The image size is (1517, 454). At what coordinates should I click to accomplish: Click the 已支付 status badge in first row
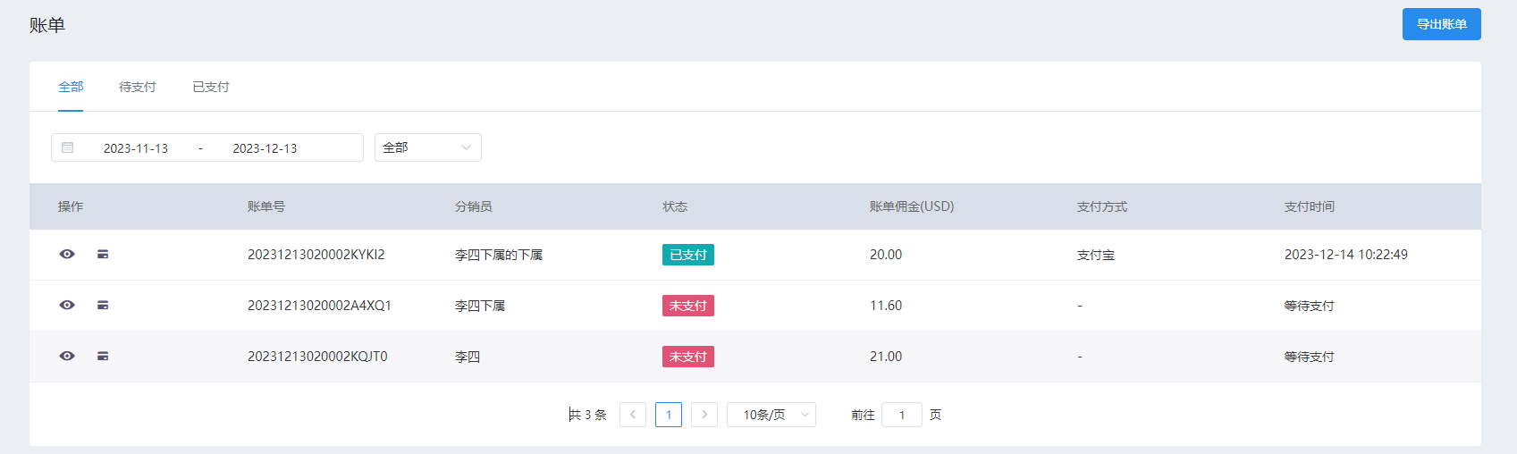pyautogui.click(x=688, y=255)
